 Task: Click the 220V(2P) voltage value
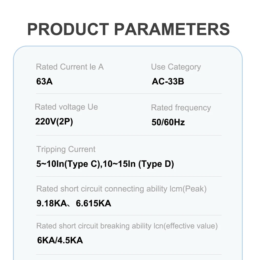pos(54,122)
